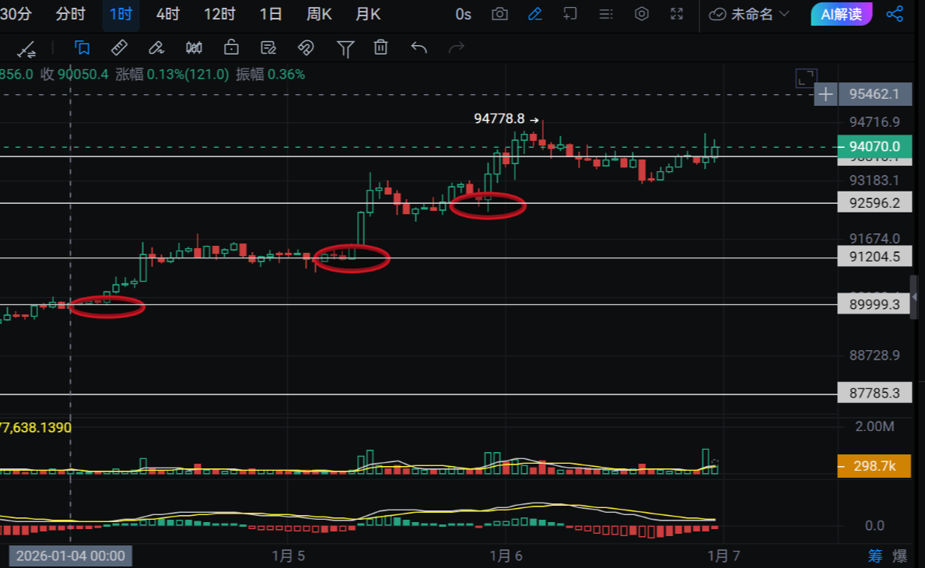Undo the last drawing action
This screenshot has width=925, height=568.
click(x=419, y=47)
